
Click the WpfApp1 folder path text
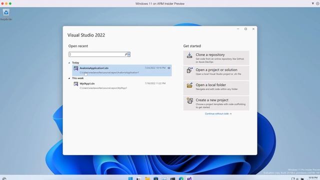(103, 88)
